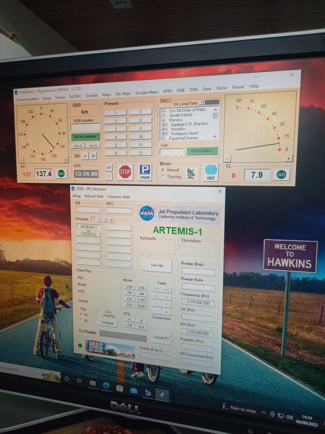
Task: Click Tune >> step button
Action: (166, 297)
